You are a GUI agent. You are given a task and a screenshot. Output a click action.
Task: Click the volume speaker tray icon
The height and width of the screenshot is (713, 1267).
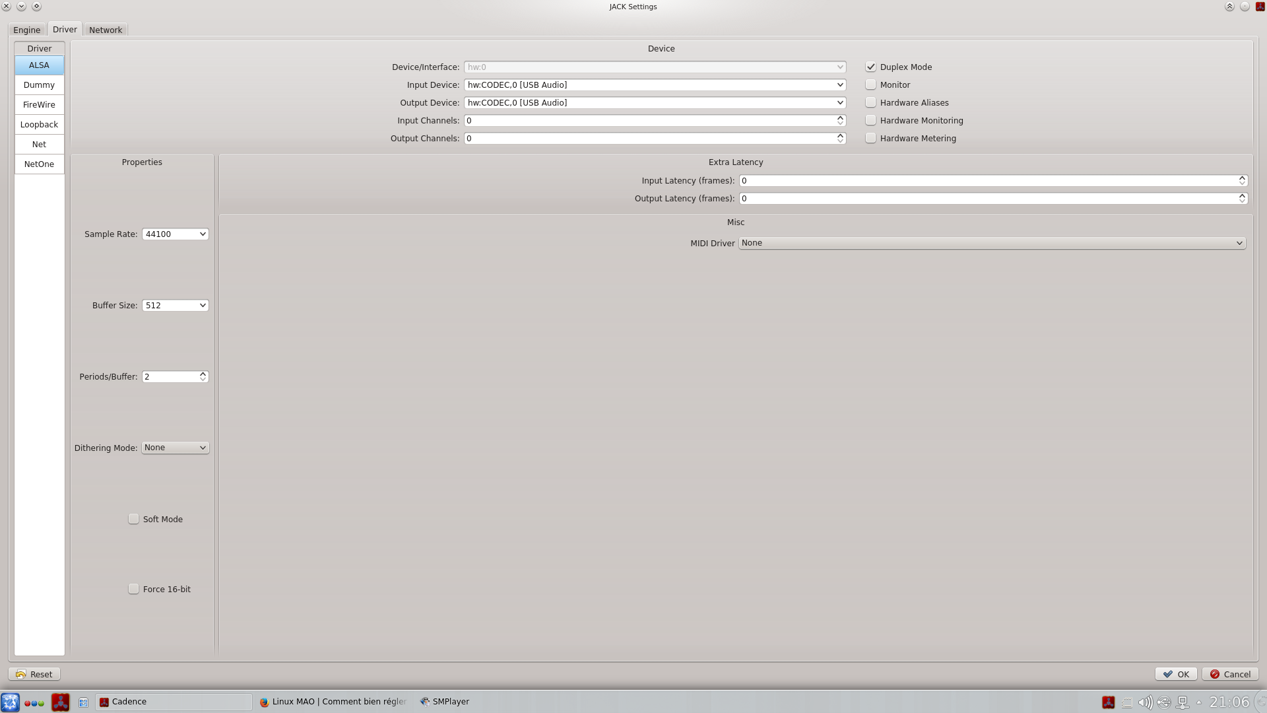click(x=1145, y=702)
